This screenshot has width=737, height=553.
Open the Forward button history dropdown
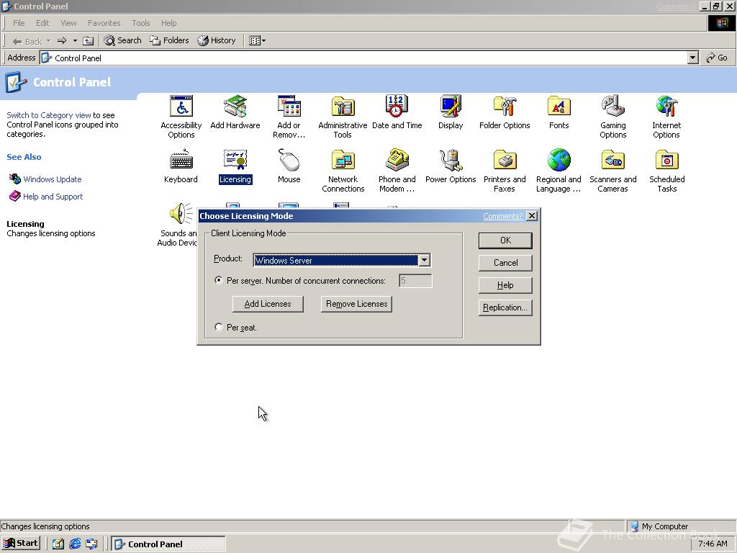click(75, 41)
